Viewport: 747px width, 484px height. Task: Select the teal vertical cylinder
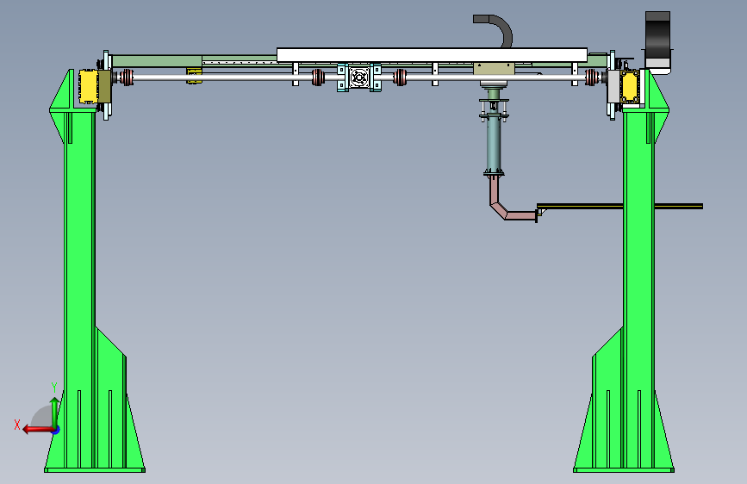(x=494, y=143)
